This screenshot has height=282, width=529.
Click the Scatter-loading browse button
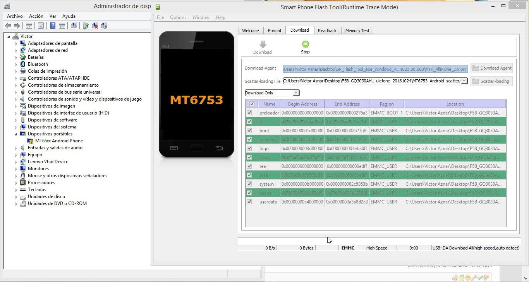[x=492, y=81]
